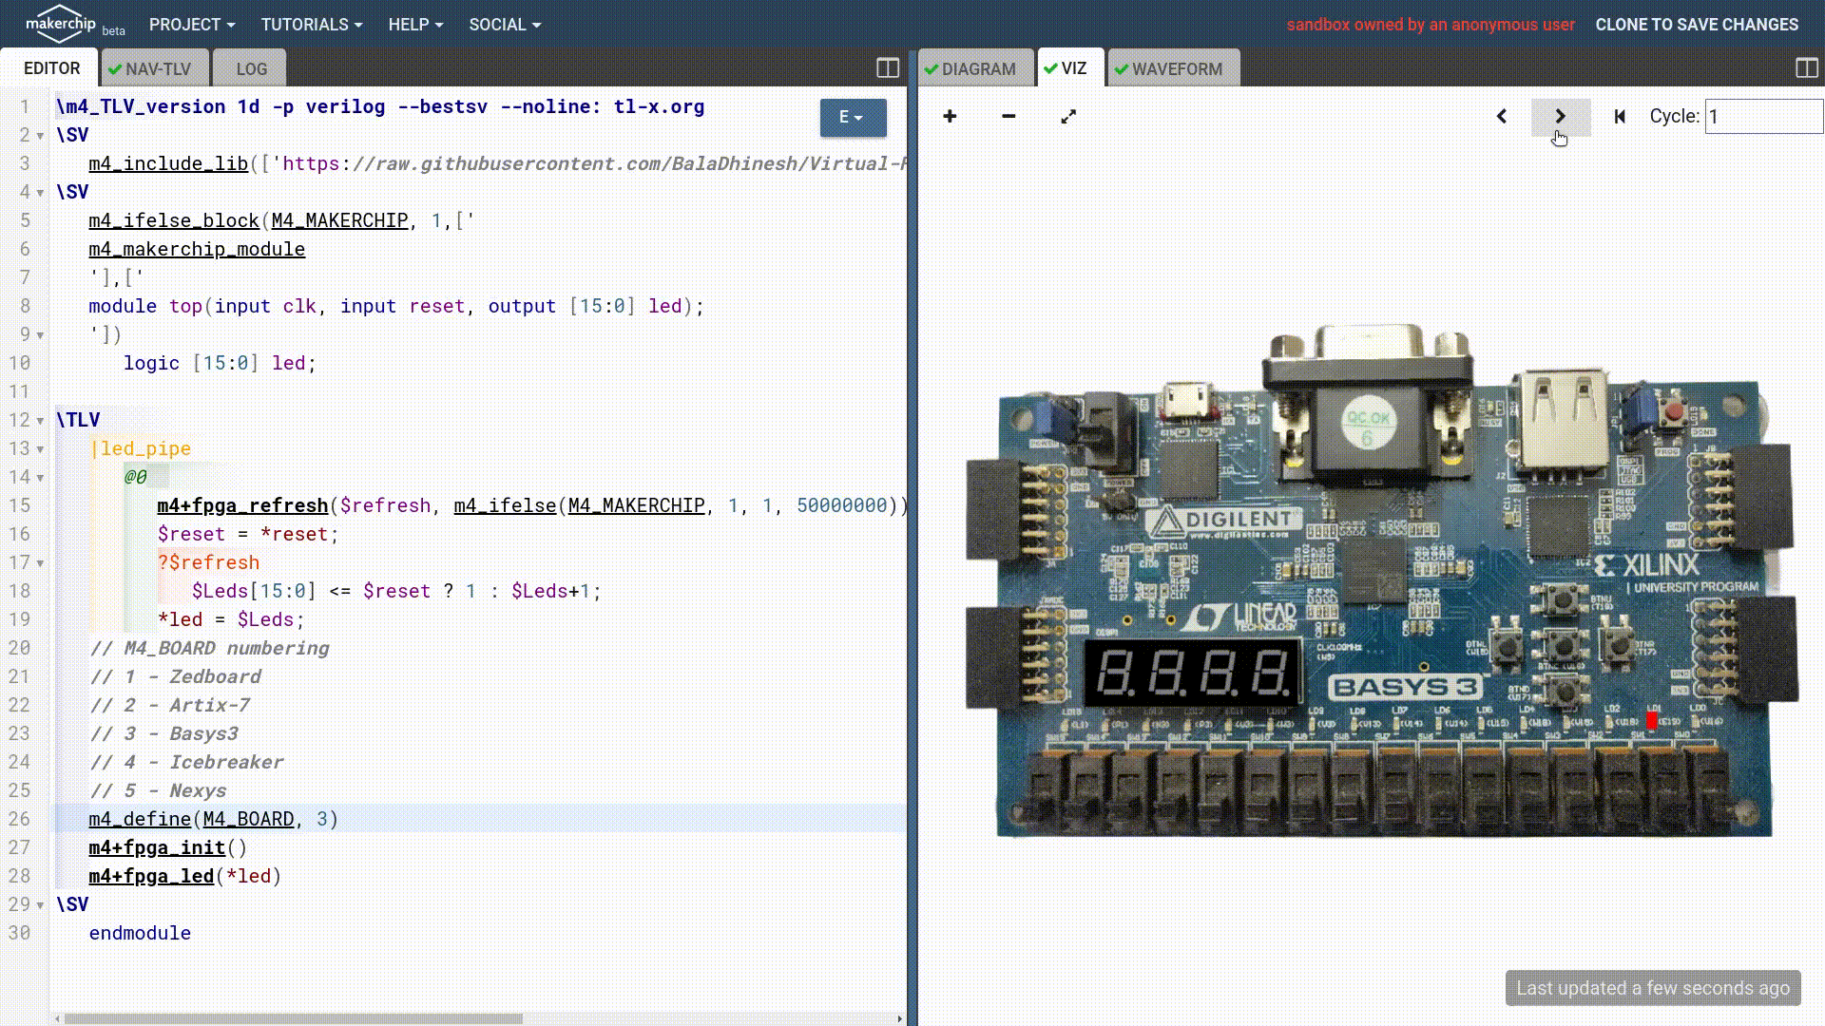Click the editor horizontal scrollbar
Viewport: 1825px width, 1026px height.
point(295,1018)
